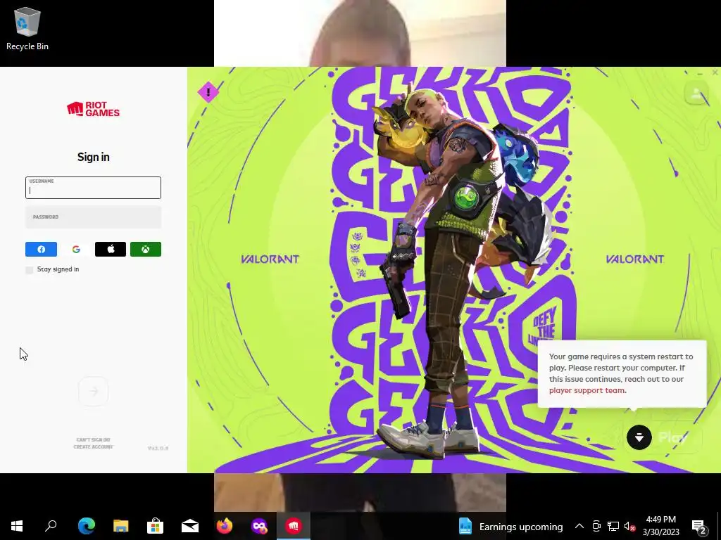The height and width of the screenshot is (540, 721).
Task: Close the Riot Client window
Action: coord(715,72)
